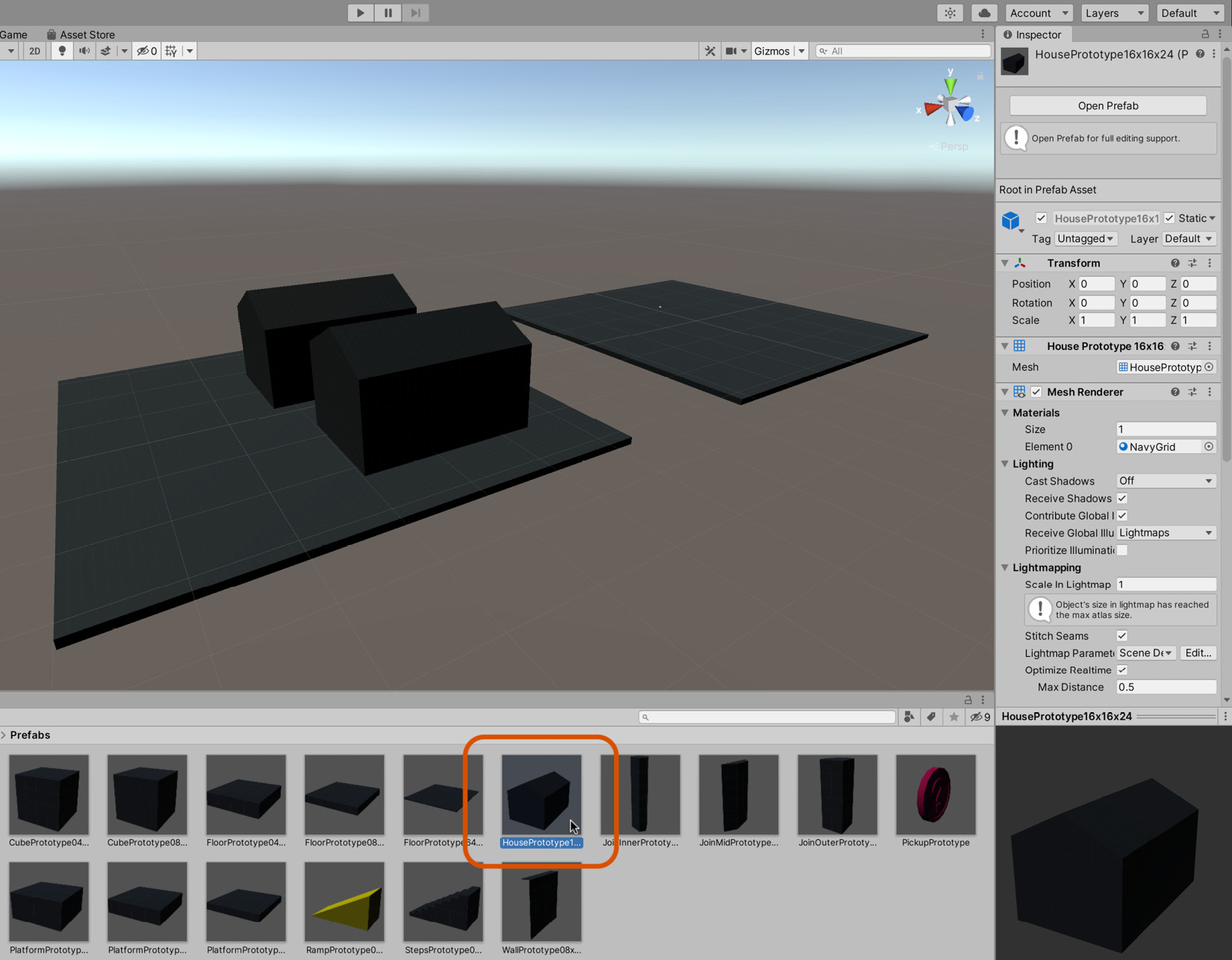Click Open Prefab button
This screenshot has height=960, width=1232.
[x=1108, y=105]
